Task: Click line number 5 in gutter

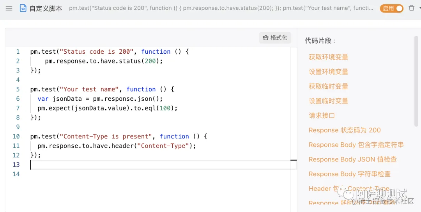Action: [x=18, y=89]
